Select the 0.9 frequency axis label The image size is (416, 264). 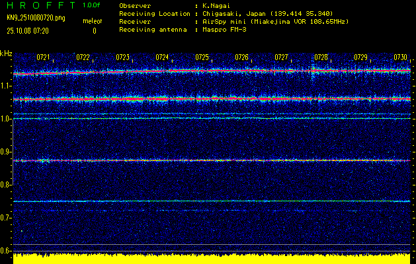6,151
